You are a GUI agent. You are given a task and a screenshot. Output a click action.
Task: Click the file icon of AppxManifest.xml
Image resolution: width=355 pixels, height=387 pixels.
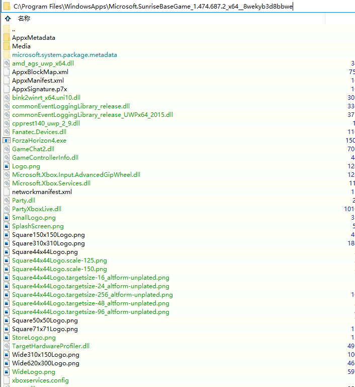click(7, 81)
